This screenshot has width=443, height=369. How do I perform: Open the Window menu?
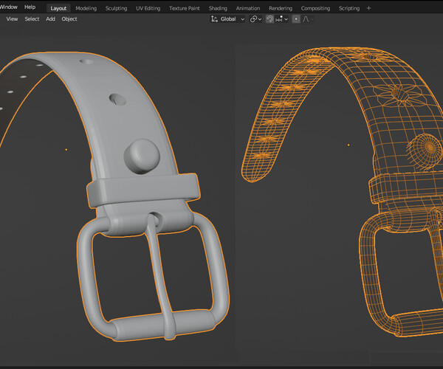pos(8,7)
